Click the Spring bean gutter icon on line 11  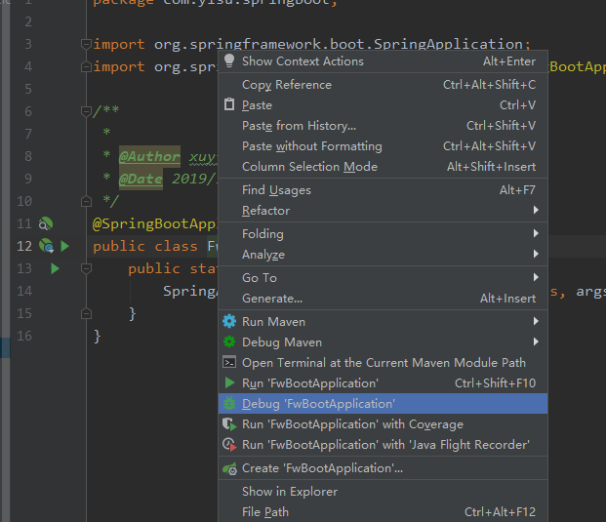tap(45, 224)
